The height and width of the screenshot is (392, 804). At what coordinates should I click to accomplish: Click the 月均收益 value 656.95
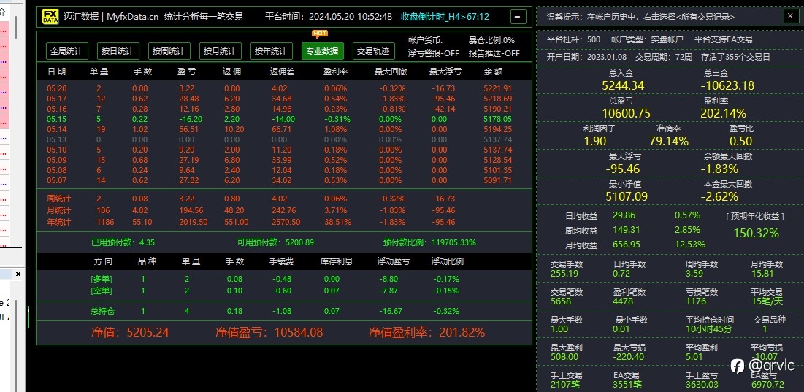pos(626,245)
